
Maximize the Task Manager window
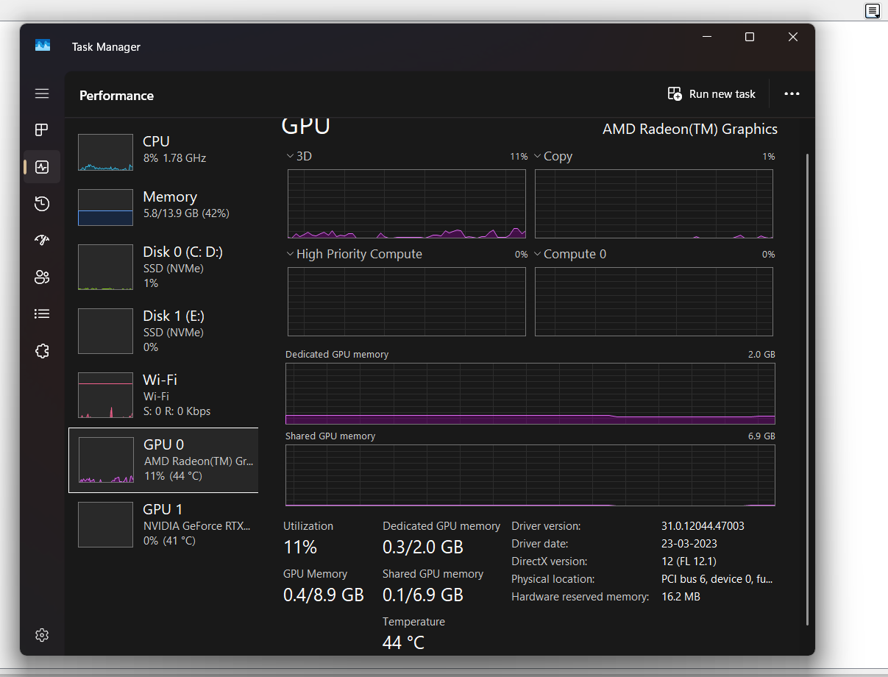(750, 37)
